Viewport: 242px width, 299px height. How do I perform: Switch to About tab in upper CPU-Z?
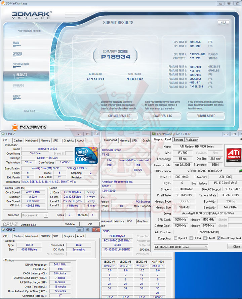[x=81, y=140]
